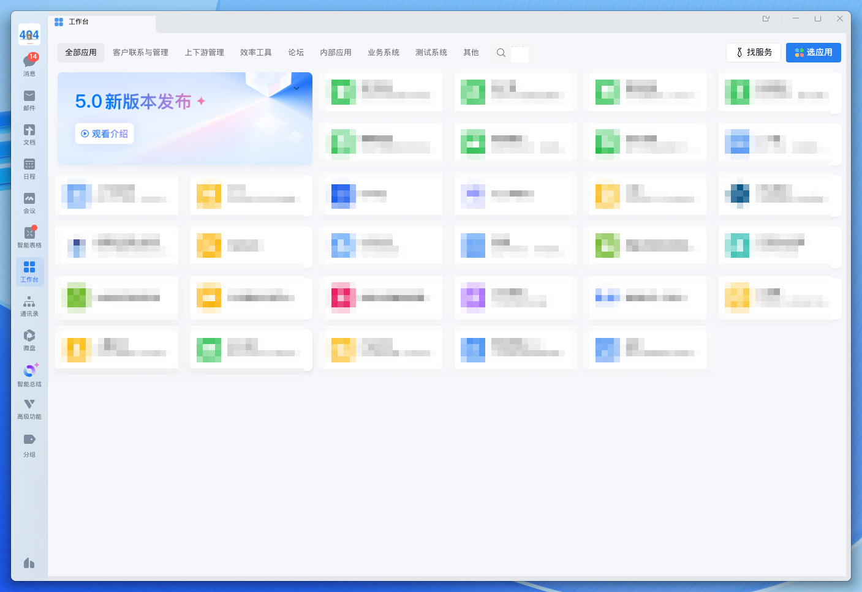The image size is (862, 592).
Task: Click the pop-out window icon in title bar
Action: 766,19
